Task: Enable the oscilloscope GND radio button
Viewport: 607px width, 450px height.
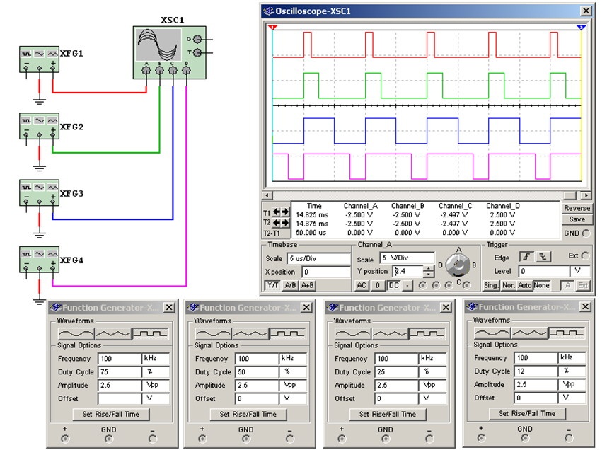Action: 586,233
